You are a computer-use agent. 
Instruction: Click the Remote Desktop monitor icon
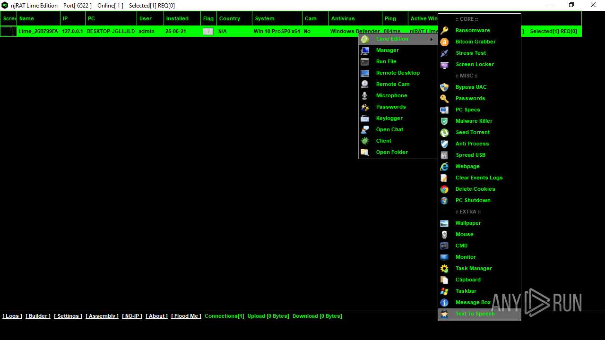point(365,73)
